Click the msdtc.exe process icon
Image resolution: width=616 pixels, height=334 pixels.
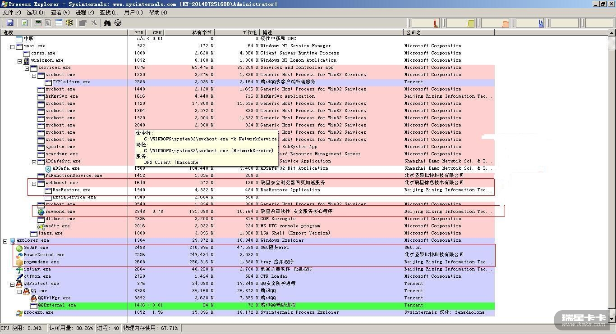[41, 226]
